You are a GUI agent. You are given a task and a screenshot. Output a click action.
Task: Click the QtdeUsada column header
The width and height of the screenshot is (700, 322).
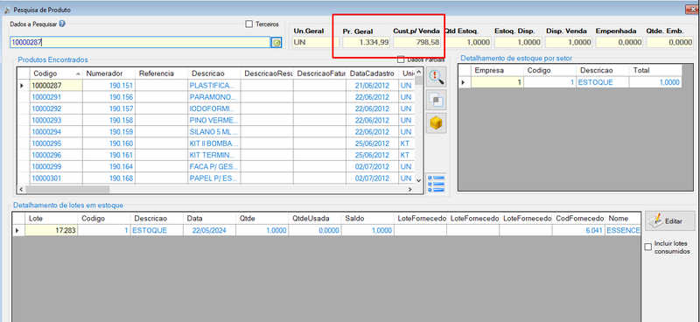315,219
